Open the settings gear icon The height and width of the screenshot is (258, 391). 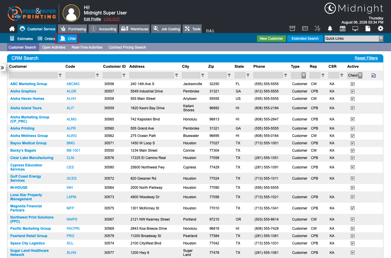click(380, 29)
